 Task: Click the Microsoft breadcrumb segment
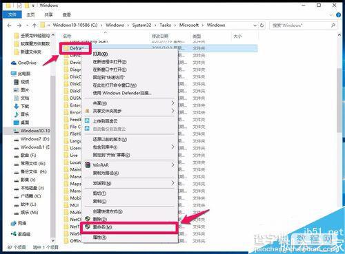(189, 25)
